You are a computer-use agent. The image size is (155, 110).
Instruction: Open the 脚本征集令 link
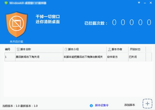[102, 105]
